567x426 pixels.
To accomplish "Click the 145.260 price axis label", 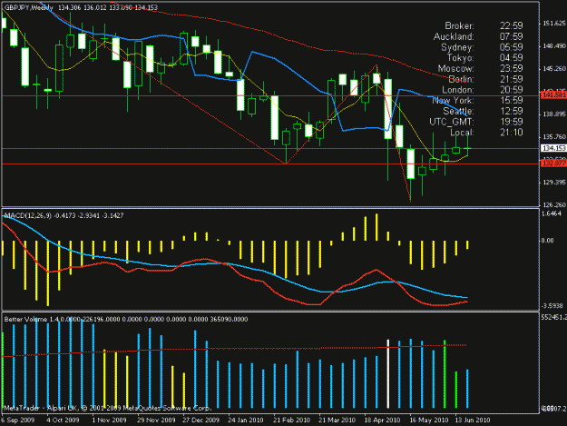I will tap(554, 69).
